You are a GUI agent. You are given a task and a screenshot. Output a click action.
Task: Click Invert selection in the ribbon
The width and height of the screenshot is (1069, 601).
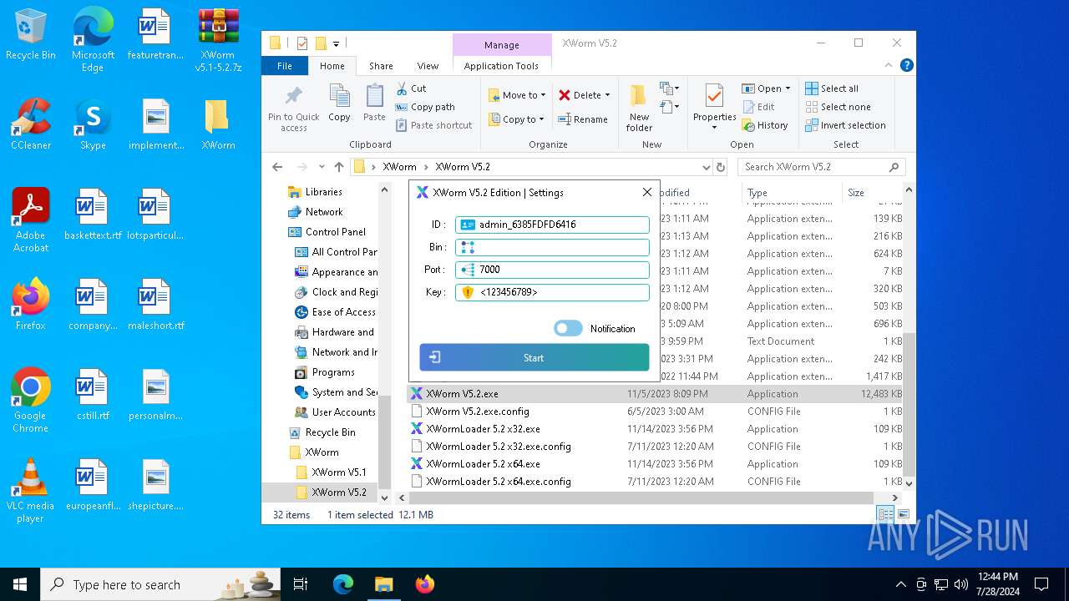[x=845, y=125]
